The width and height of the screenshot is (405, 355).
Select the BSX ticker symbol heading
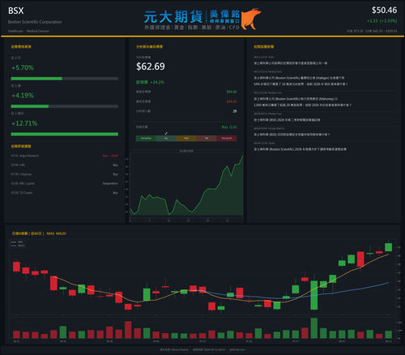(16, 11)
